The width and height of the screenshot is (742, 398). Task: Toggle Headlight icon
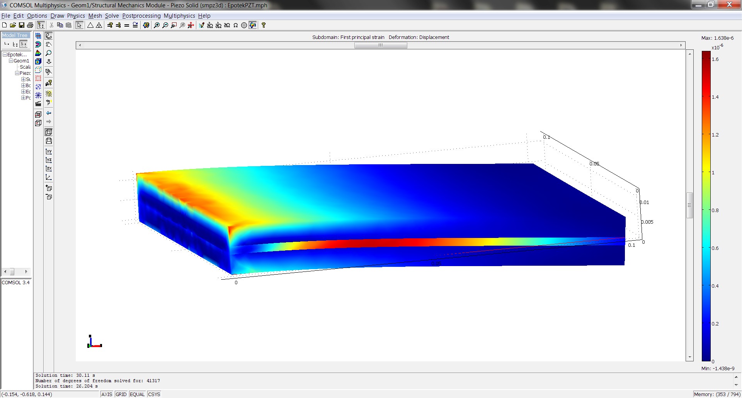click(x=49, y=103)
